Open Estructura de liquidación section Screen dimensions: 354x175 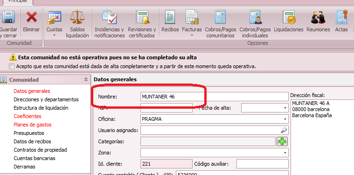point(41,108)
